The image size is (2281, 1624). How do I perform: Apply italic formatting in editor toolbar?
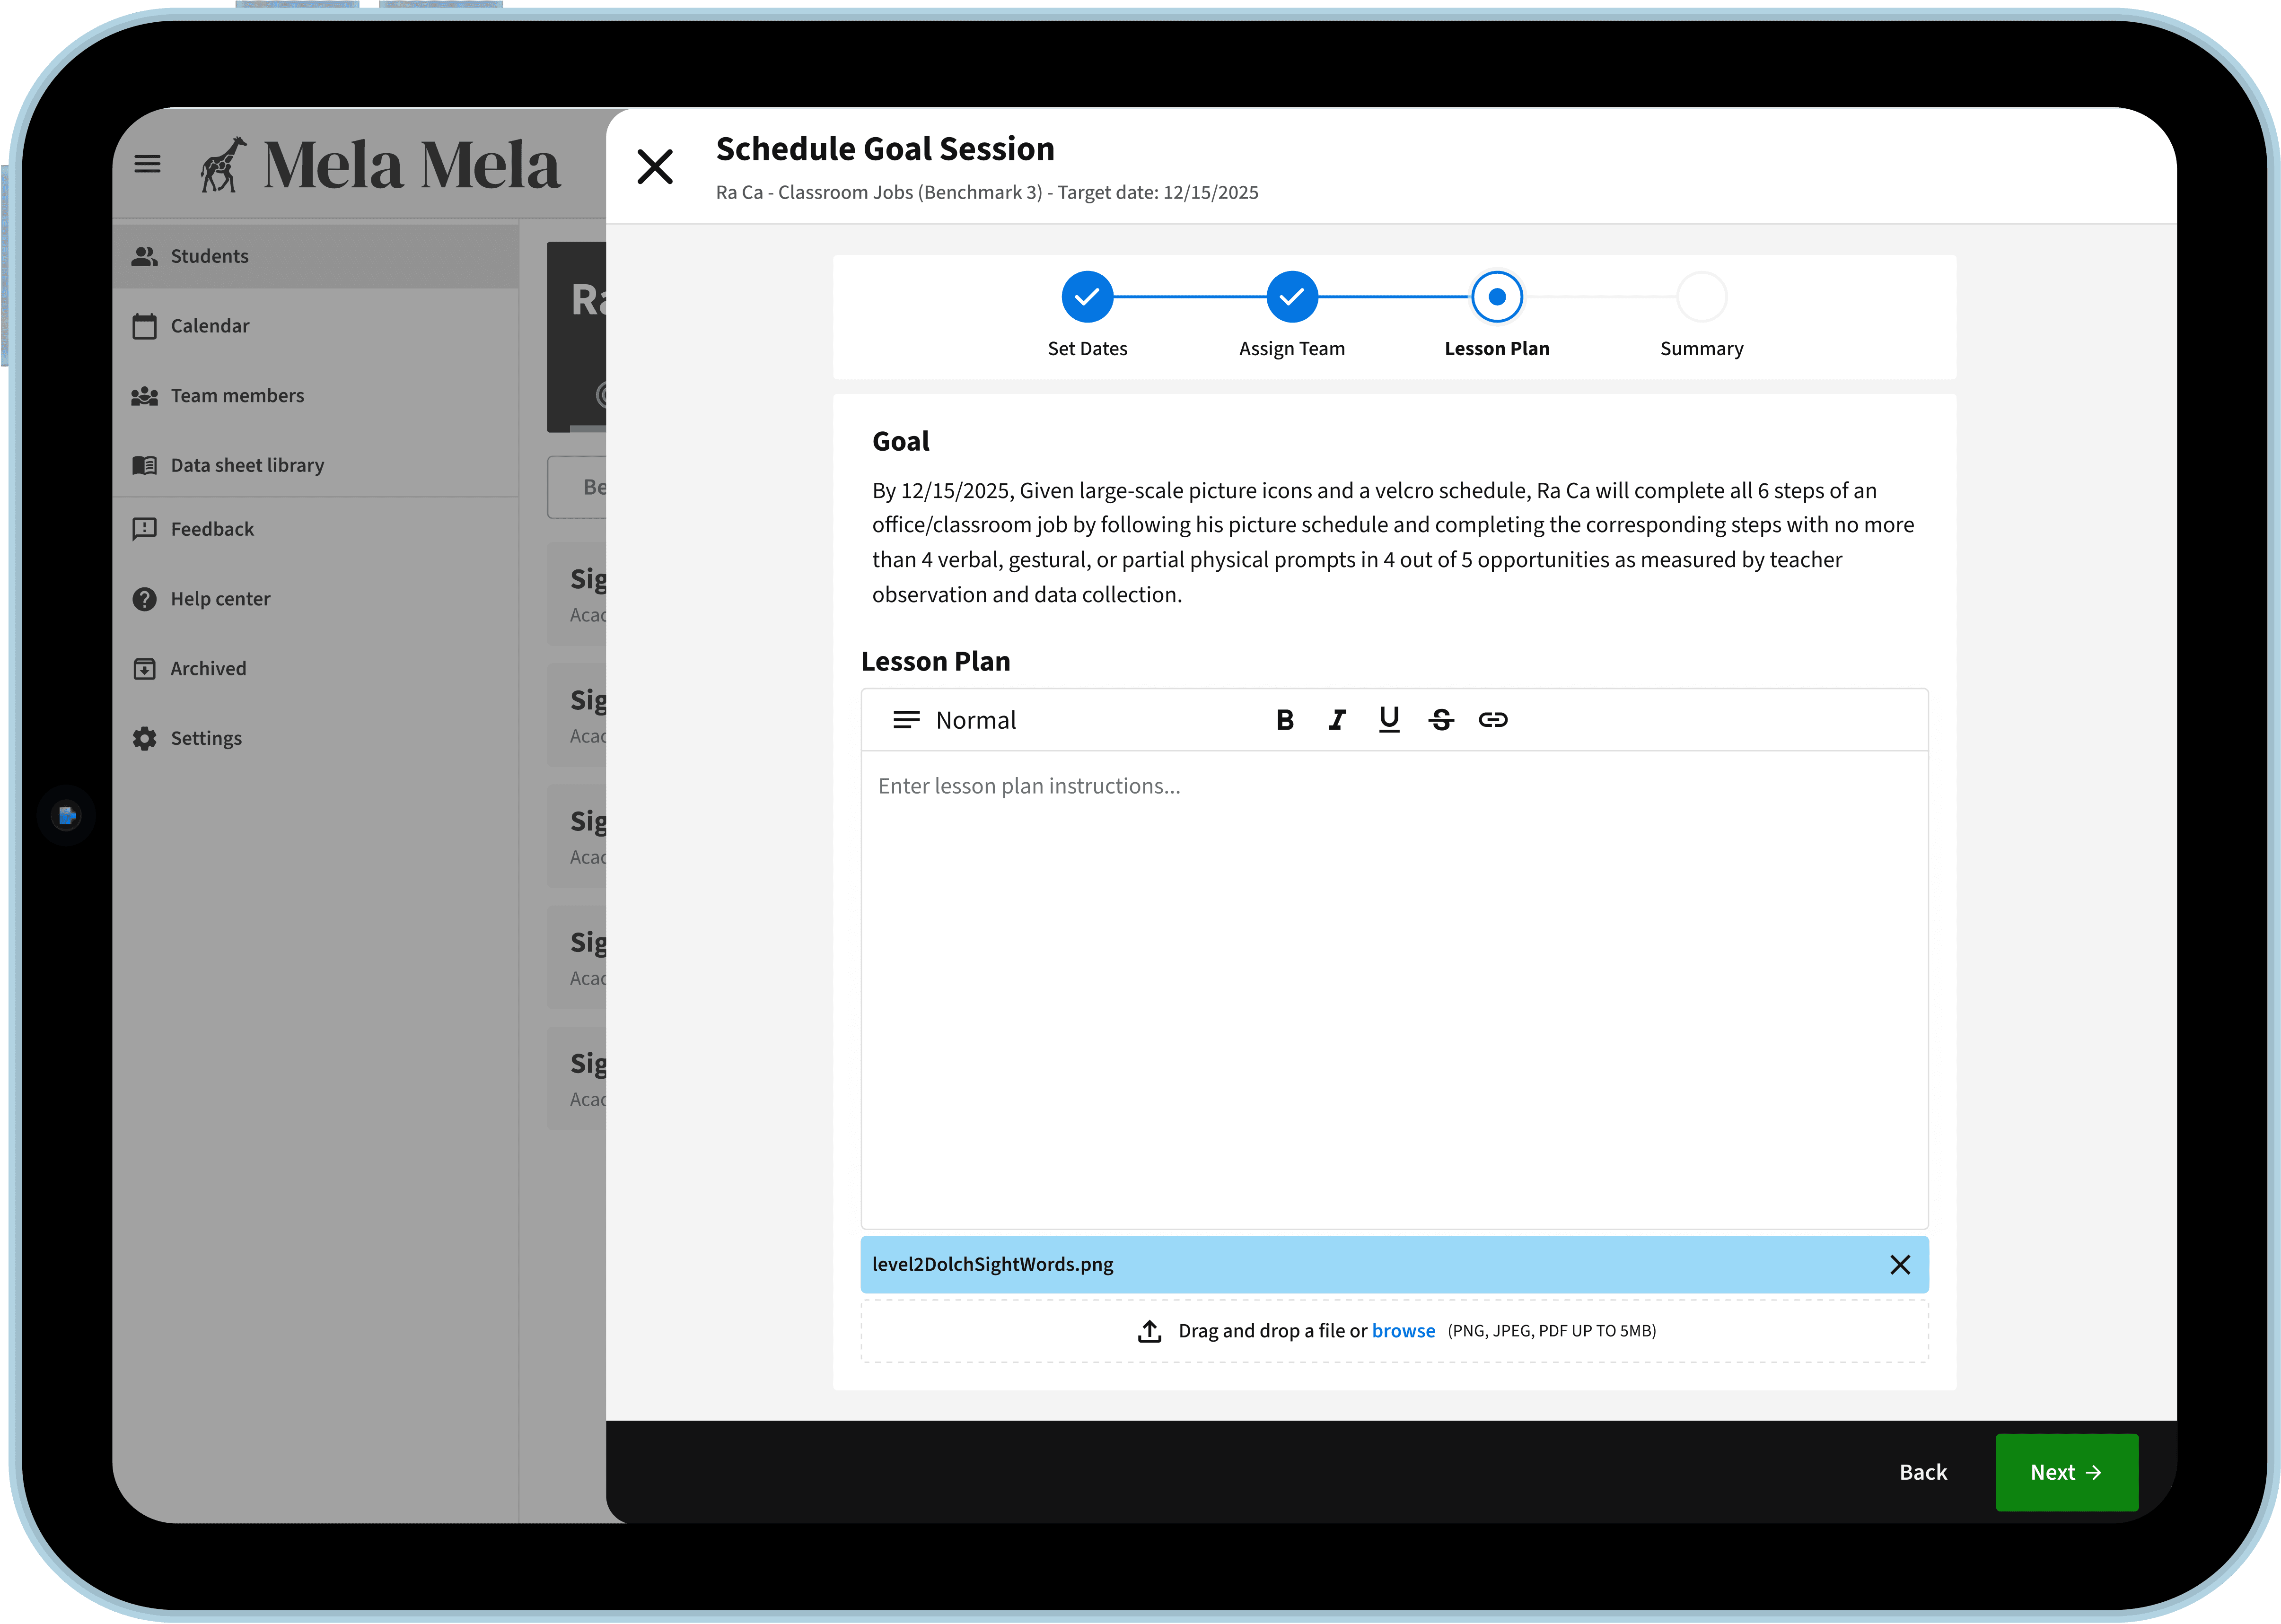pos(1337,720)
